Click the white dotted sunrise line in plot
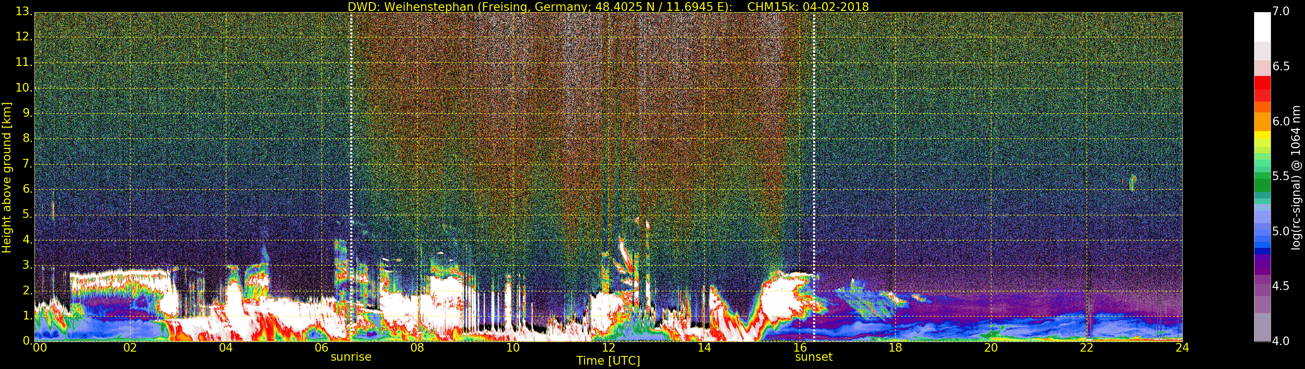The image size is (1305, 369). coord(351,177)
